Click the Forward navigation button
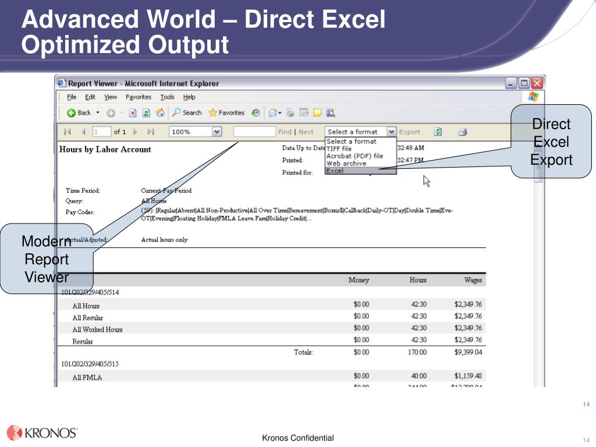Viewport: 596px width, 447px height. (111, 113)
